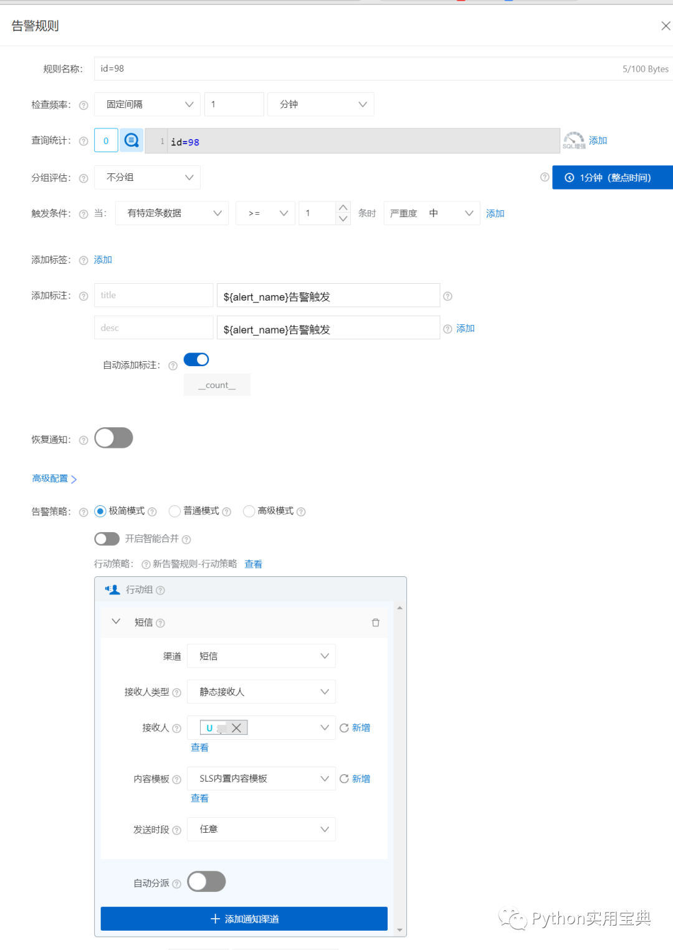Delete the 短信 channel with trash icon
The image size is (673, 950).
(x=376, y=623)
